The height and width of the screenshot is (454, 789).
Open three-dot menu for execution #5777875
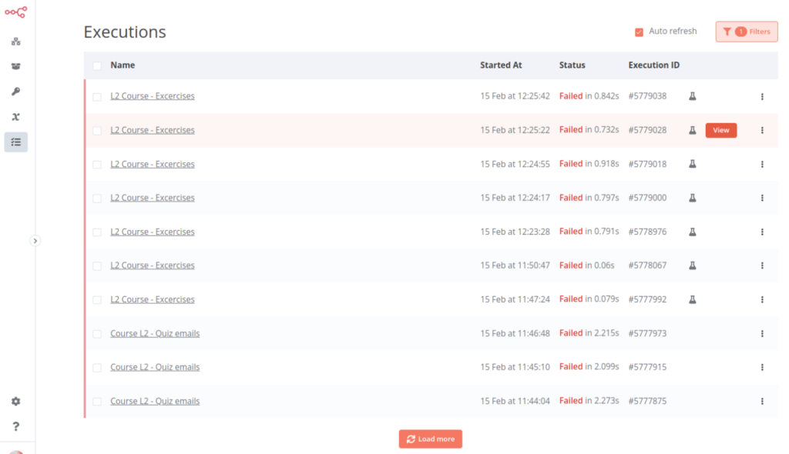point(762,401)
